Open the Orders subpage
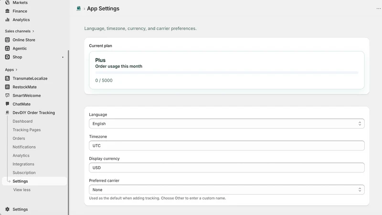This screenshot has height=215, width=382. click(19, 138)
